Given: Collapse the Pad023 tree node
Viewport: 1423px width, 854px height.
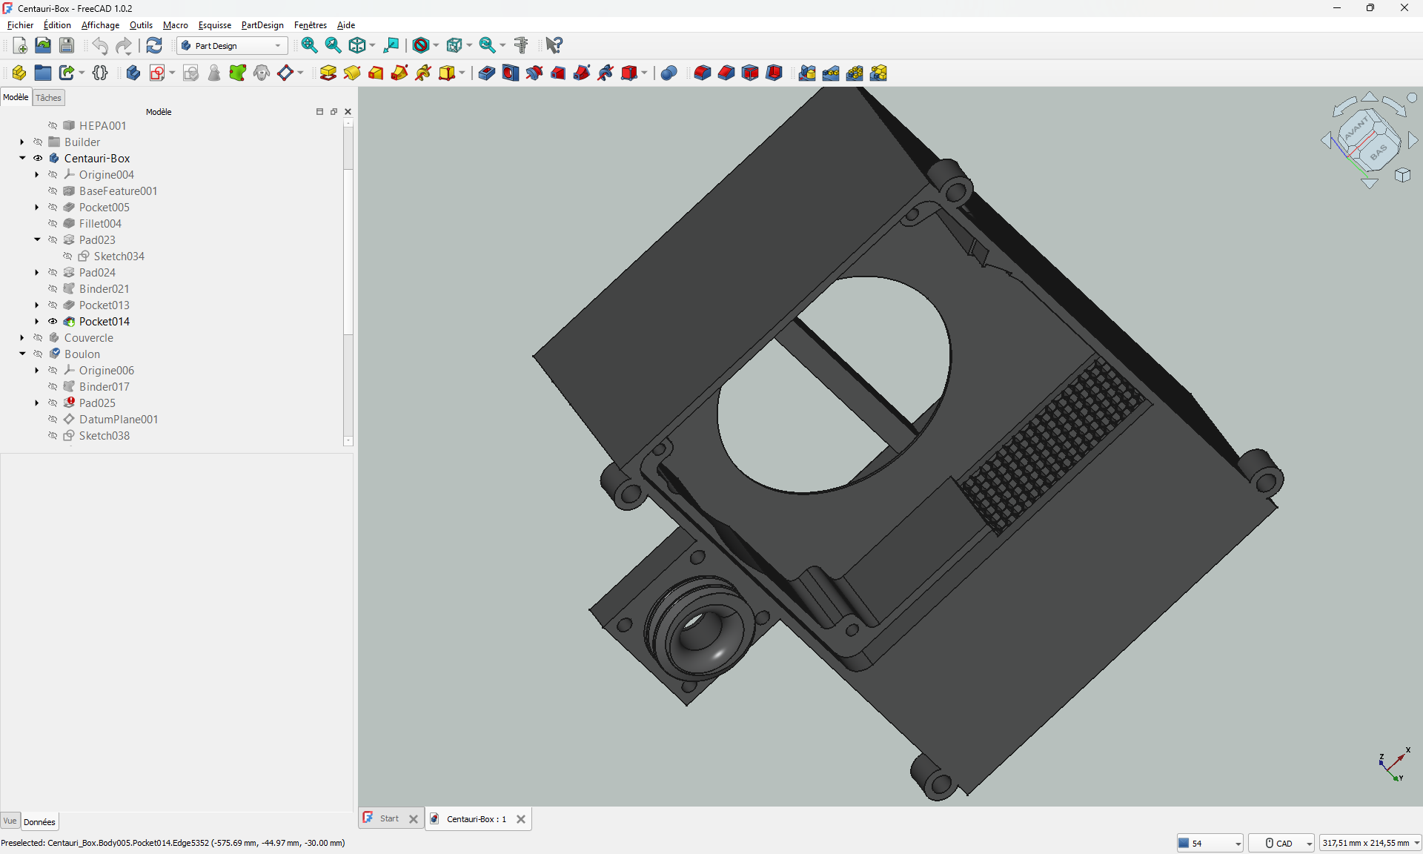Looking at the screenshot, I should click(37, 240).
